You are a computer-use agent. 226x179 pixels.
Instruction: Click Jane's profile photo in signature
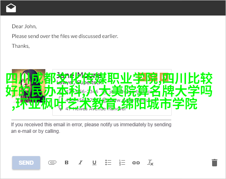pyautogui.click(x=29, y=85)
